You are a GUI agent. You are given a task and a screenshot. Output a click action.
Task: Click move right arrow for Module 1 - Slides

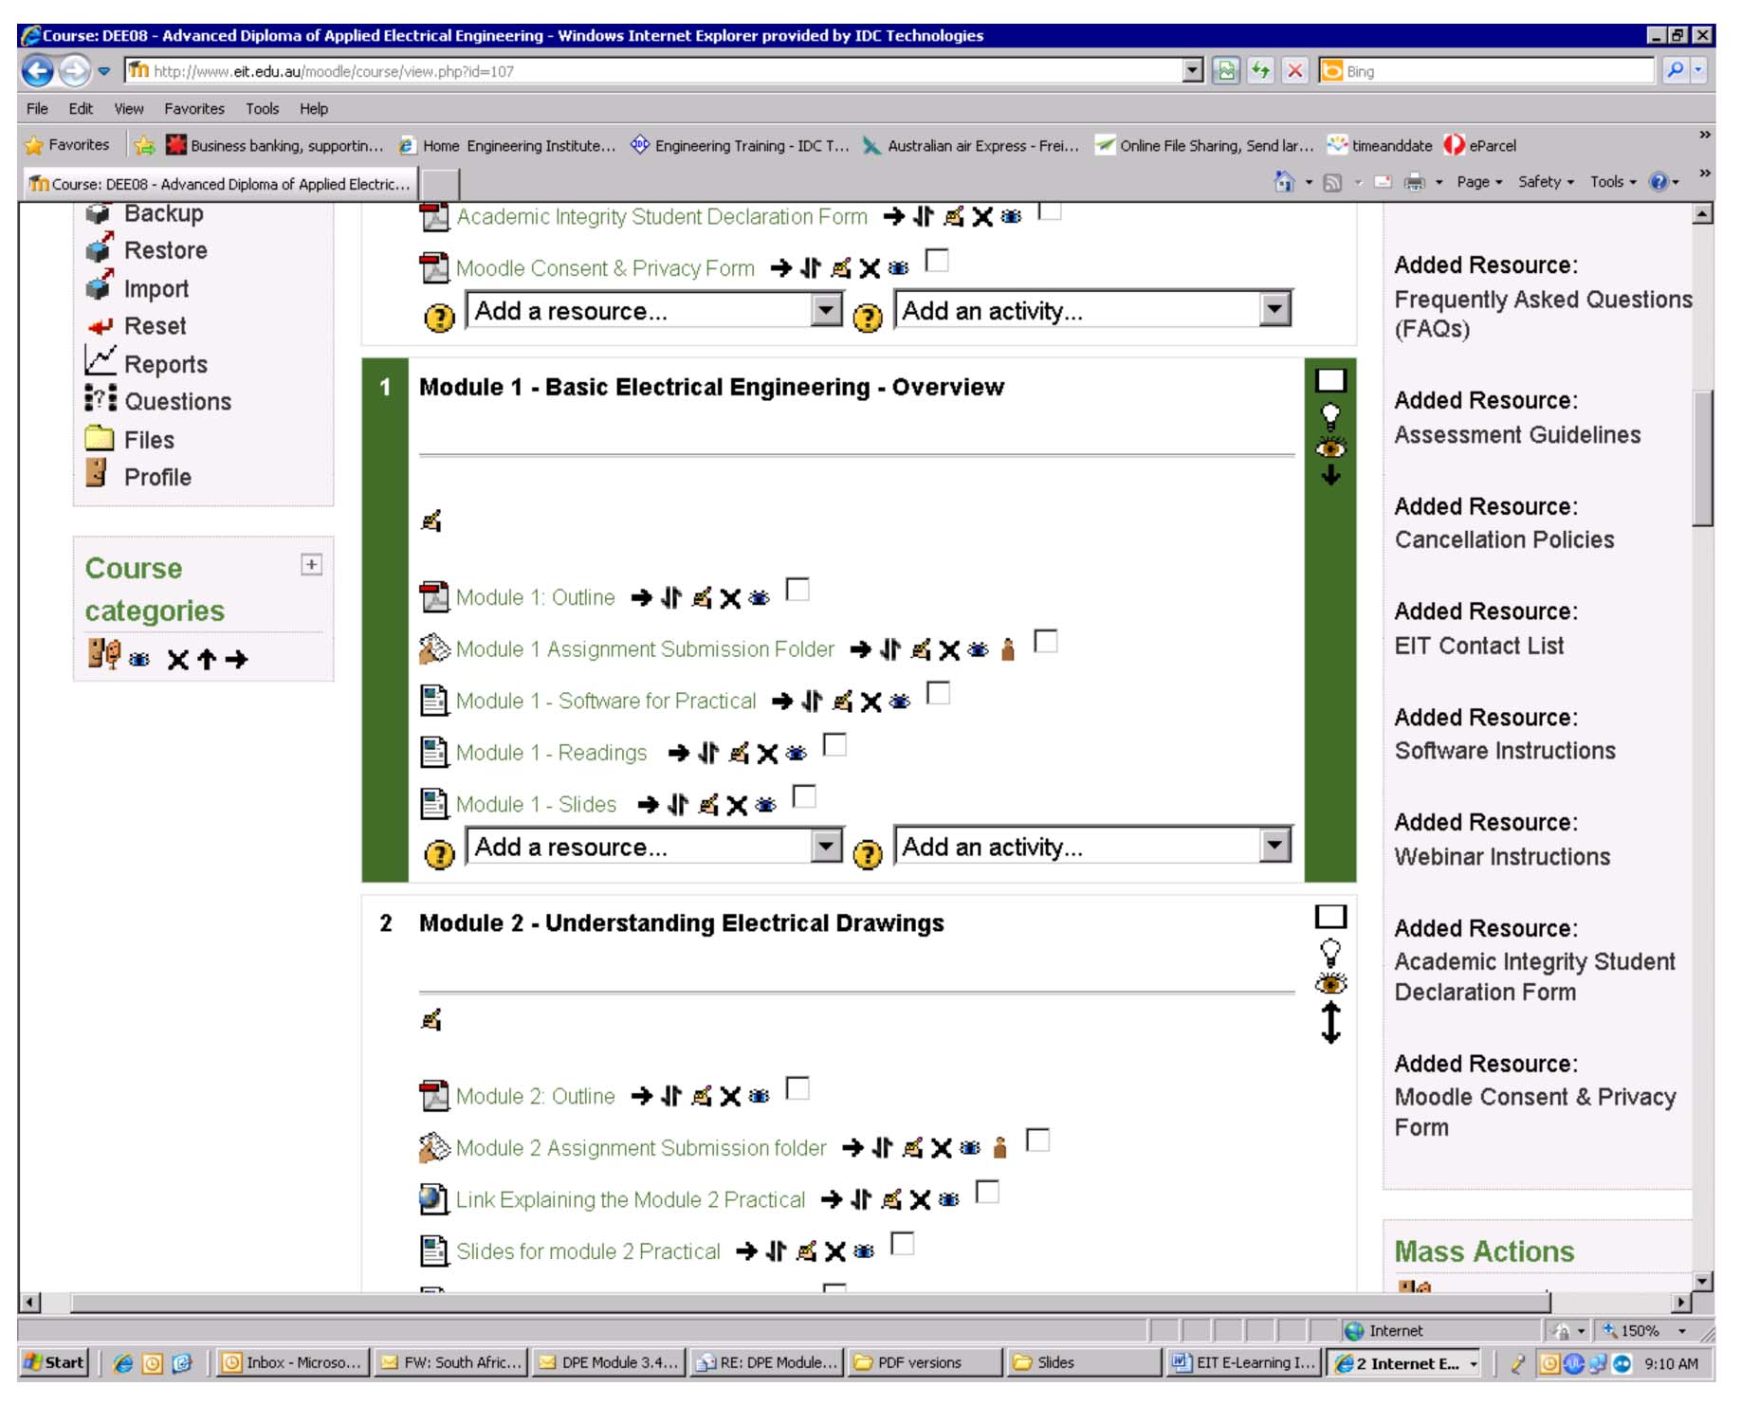tap(648, 806)
